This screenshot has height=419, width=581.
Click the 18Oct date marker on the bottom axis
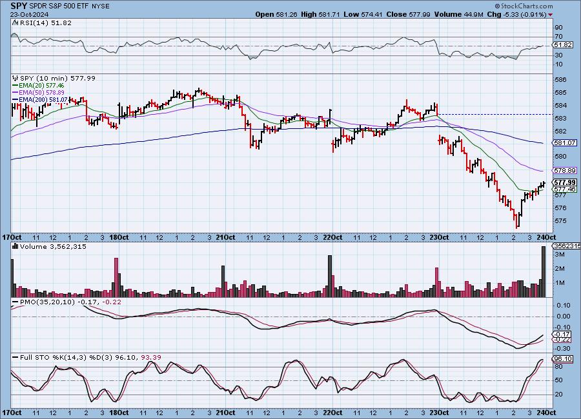(x=119, y=413)
